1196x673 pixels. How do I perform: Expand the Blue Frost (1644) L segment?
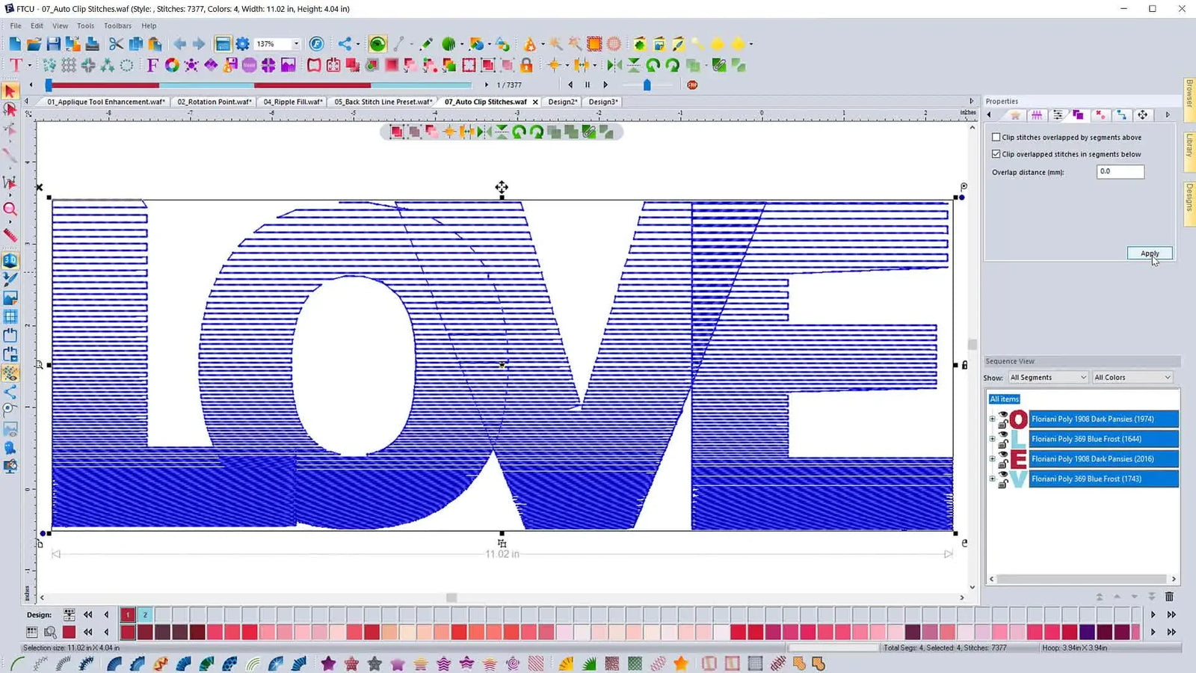[x=992, y=439]
